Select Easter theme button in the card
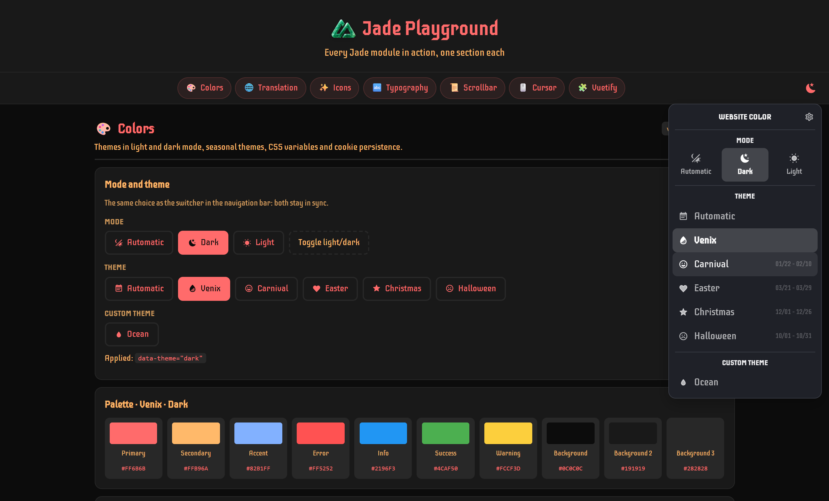This screenshot has height=501, width=829. pos(330,289)
